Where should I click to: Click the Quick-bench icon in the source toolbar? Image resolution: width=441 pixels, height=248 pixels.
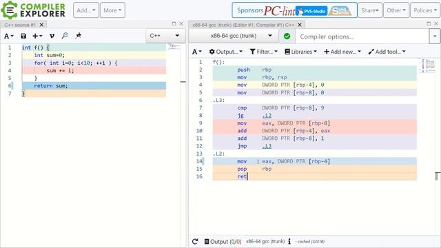(78, 36)
